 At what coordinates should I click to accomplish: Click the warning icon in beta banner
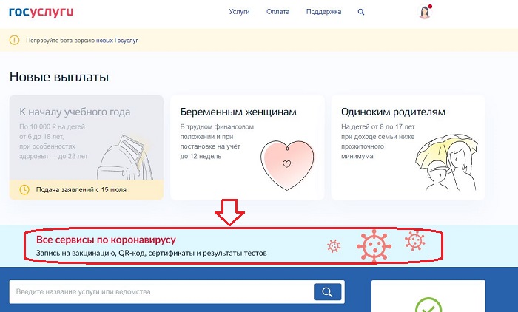pos(14,40)
